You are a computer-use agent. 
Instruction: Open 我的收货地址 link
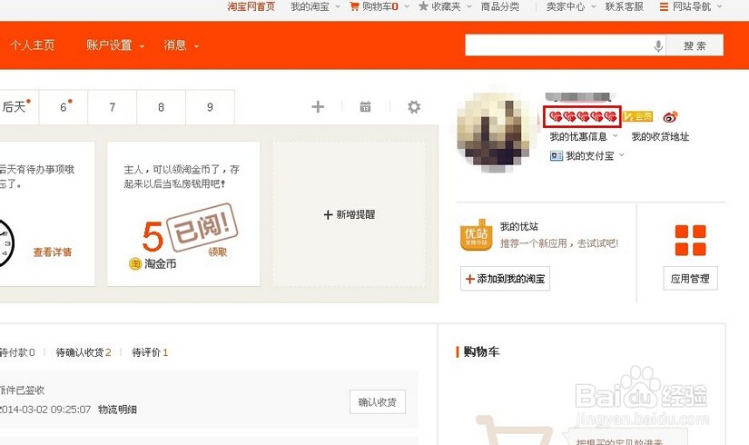pos(660,137)
